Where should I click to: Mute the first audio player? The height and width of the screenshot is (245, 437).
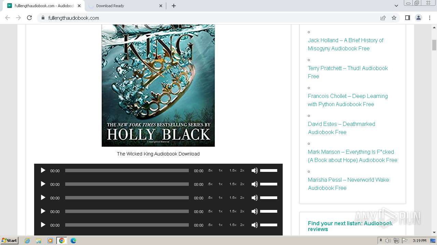[x=254, y=170]
